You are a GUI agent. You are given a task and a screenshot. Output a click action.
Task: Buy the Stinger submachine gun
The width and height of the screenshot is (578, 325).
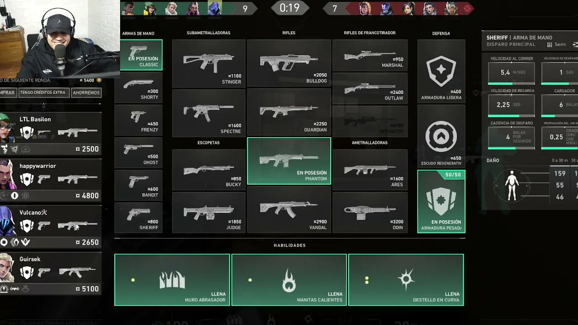pyautogui.click(x=209, y=64)
